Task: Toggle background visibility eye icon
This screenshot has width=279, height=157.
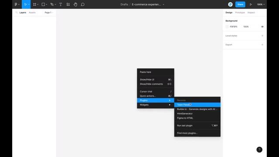Action: pyautogui.click(x=262, y=27)
